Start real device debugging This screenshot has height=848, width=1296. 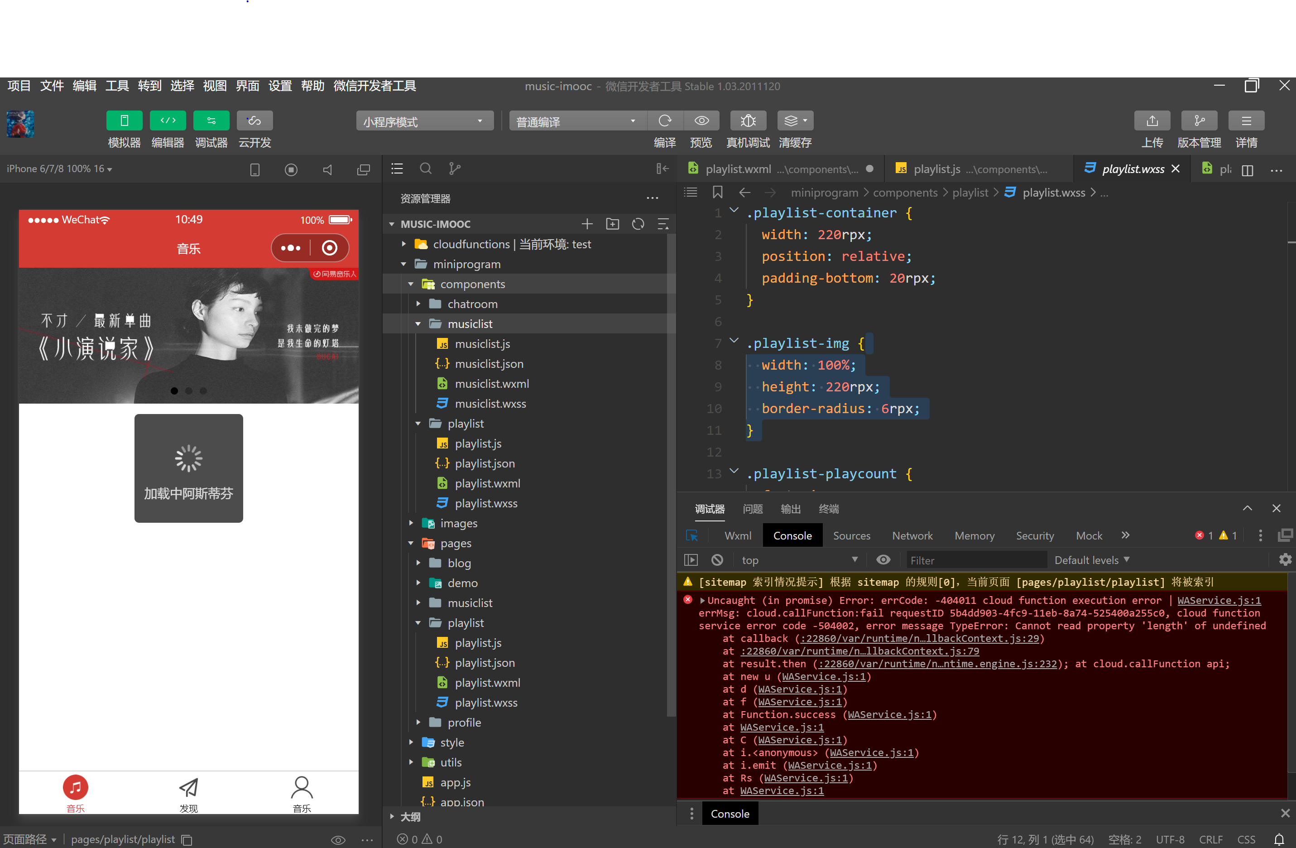coord(748,120)
